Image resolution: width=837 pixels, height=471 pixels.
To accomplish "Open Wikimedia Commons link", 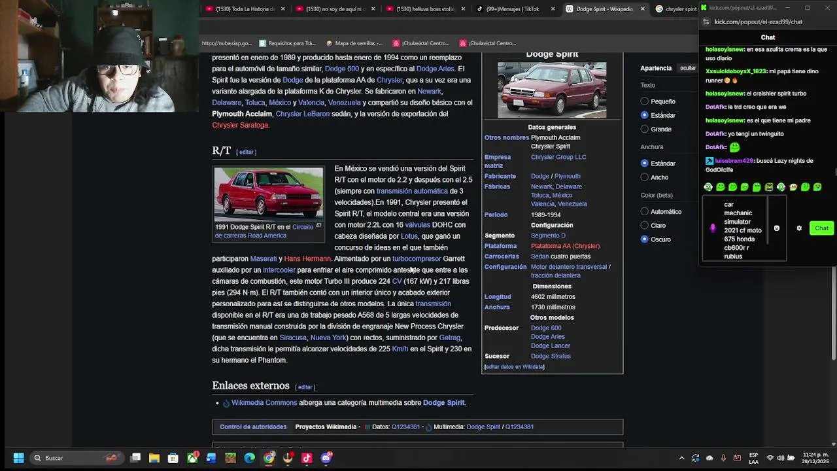I will click(x=264, y=402).
